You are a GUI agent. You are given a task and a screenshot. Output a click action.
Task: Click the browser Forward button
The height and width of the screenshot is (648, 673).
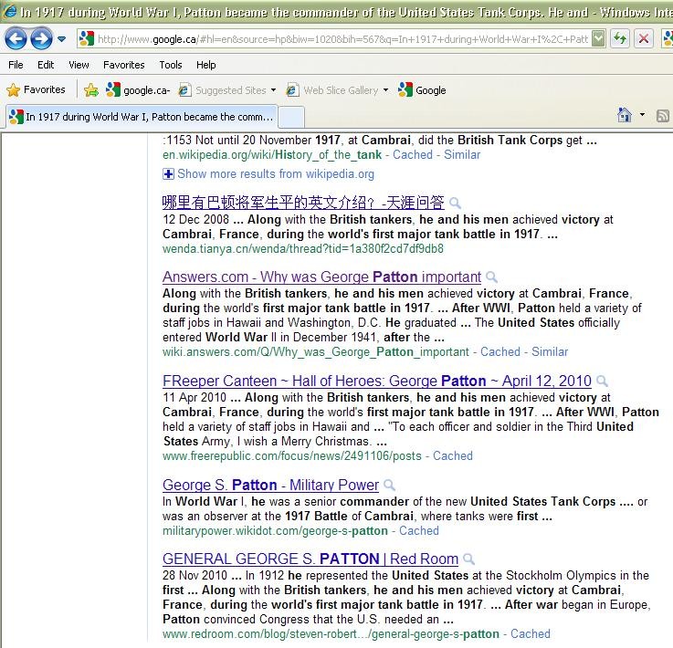pos(40,38)
